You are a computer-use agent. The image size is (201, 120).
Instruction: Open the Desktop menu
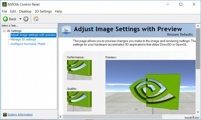(25, 11)
